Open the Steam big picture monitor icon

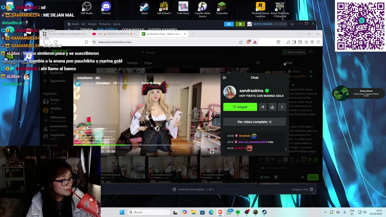pyautogui.click(x=292, y=24)
